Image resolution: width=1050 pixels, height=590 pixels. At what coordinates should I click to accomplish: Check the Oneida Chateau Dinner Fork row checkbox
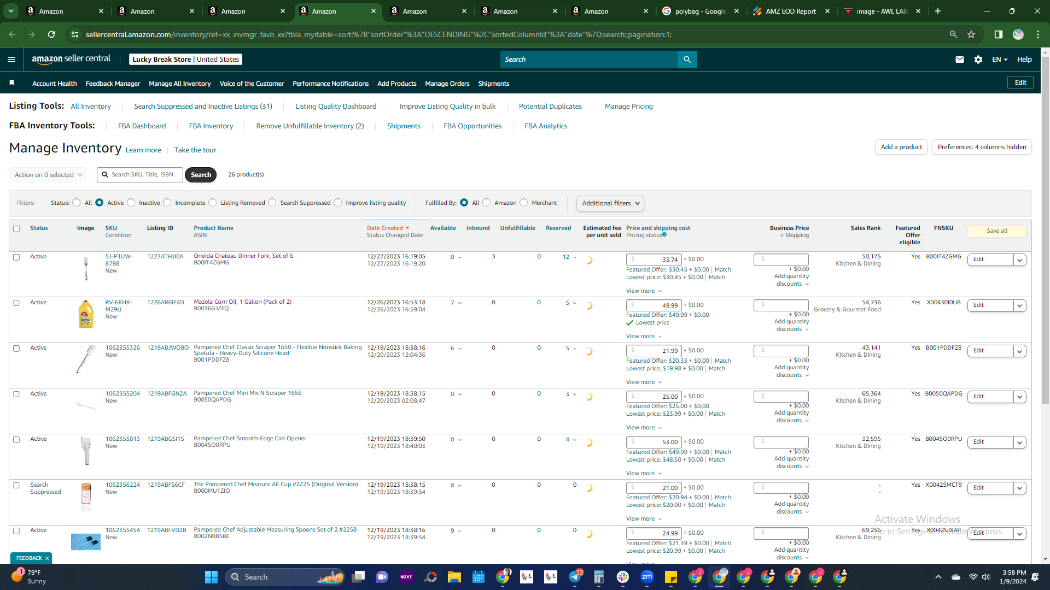(x=16, y=257)
